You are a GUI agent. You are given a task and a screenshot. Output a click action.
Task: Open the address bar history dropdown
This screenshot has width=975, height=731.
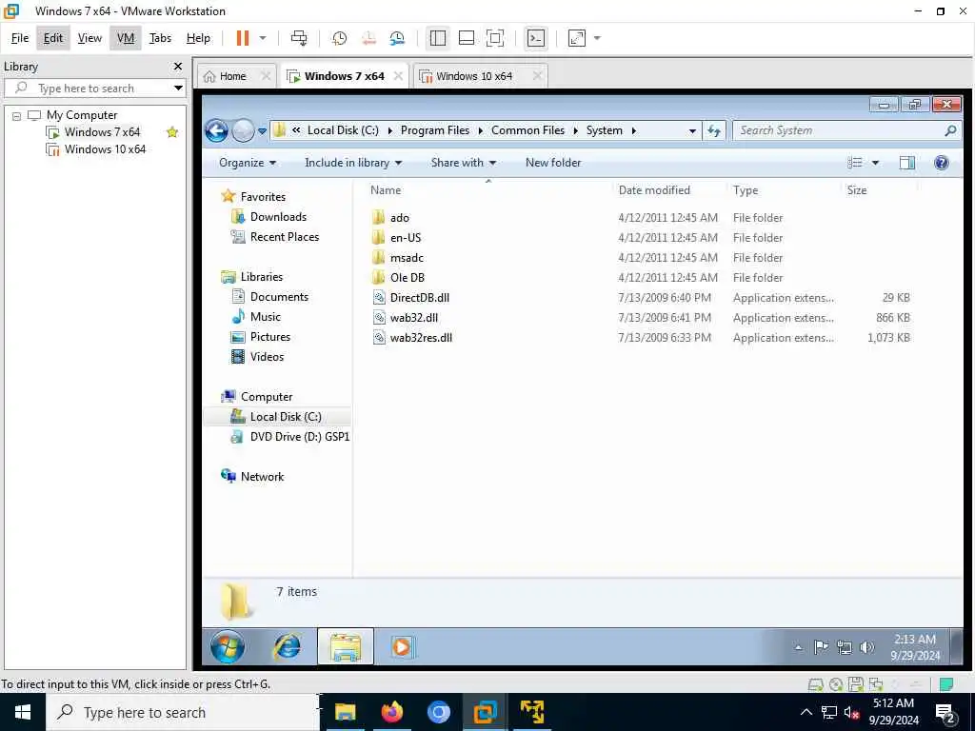(692, 130)
